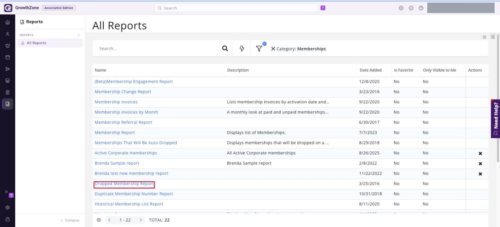Sort by the Date Added column header
The image size is (500, 227).
point(371,70)
